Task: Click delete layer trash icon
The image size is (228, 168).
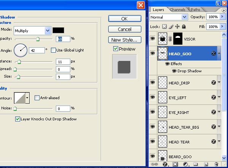Action: (x=216, y=164)
